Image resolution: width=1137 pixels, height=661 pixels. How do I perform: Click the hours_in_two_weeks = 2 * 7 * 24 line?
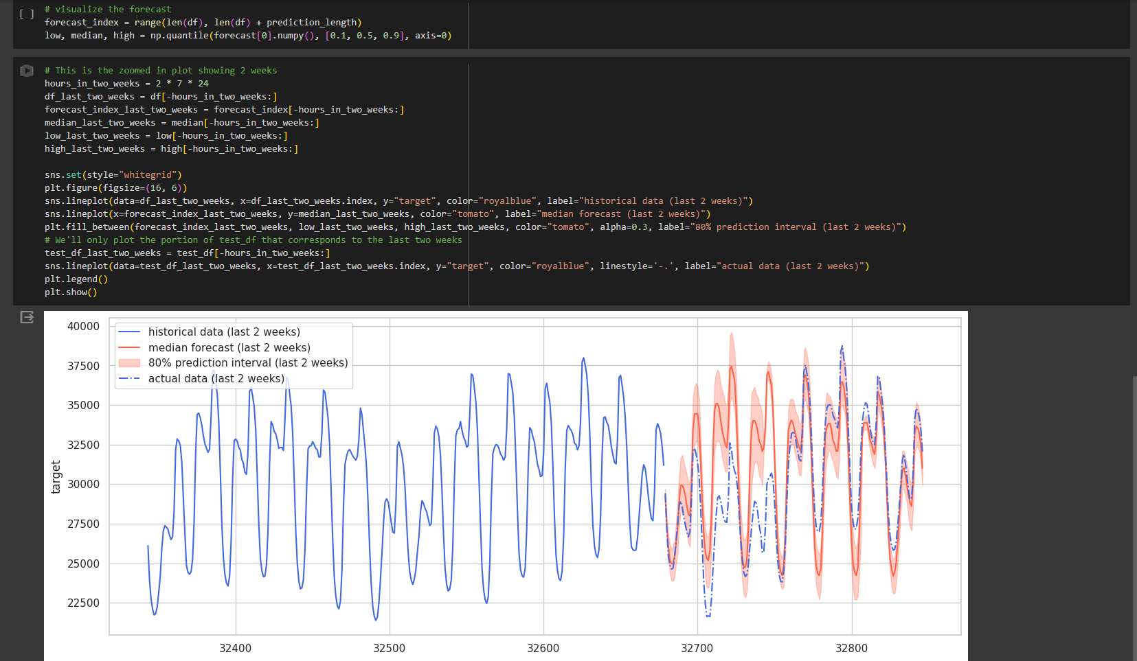[126, 83]
